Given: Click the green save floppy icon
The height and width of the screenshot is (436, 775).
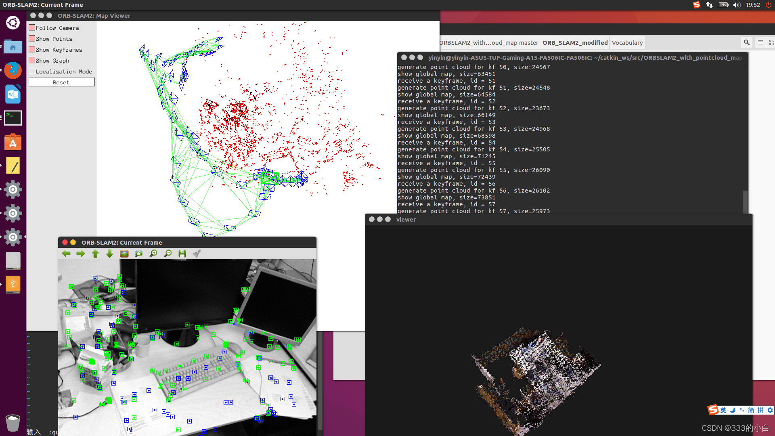Looking at the screenshot, I should (x=182, y=254).
